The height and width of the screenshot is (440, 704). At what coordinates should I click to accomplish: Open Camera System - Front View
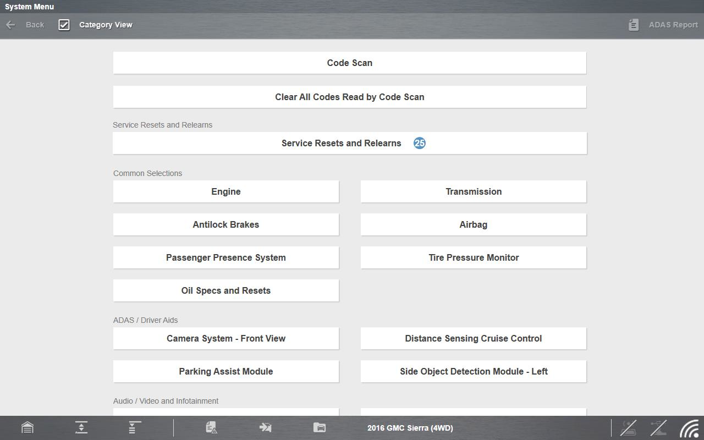(226, 338)
